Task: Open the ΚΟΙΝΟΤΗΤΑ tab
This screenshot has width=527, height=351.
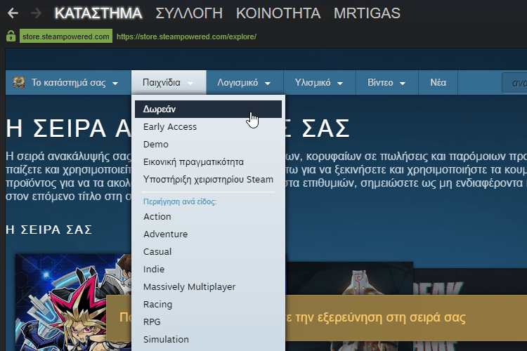Action: tap(278, 13)
